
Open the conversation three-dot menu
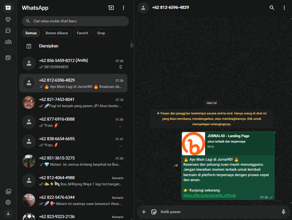284,8
